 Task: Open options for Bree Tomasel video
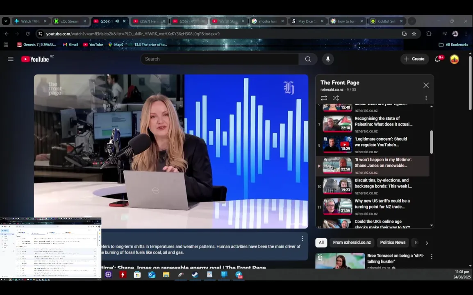tap(432, 256)
